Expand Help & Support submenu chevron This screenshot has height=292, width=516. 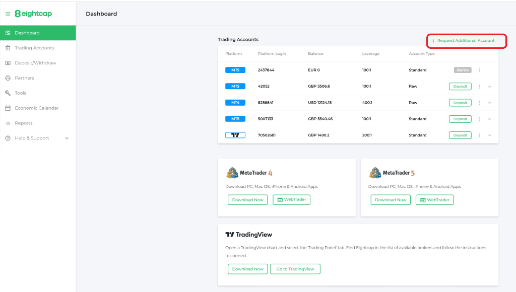[x=67, y=138]
